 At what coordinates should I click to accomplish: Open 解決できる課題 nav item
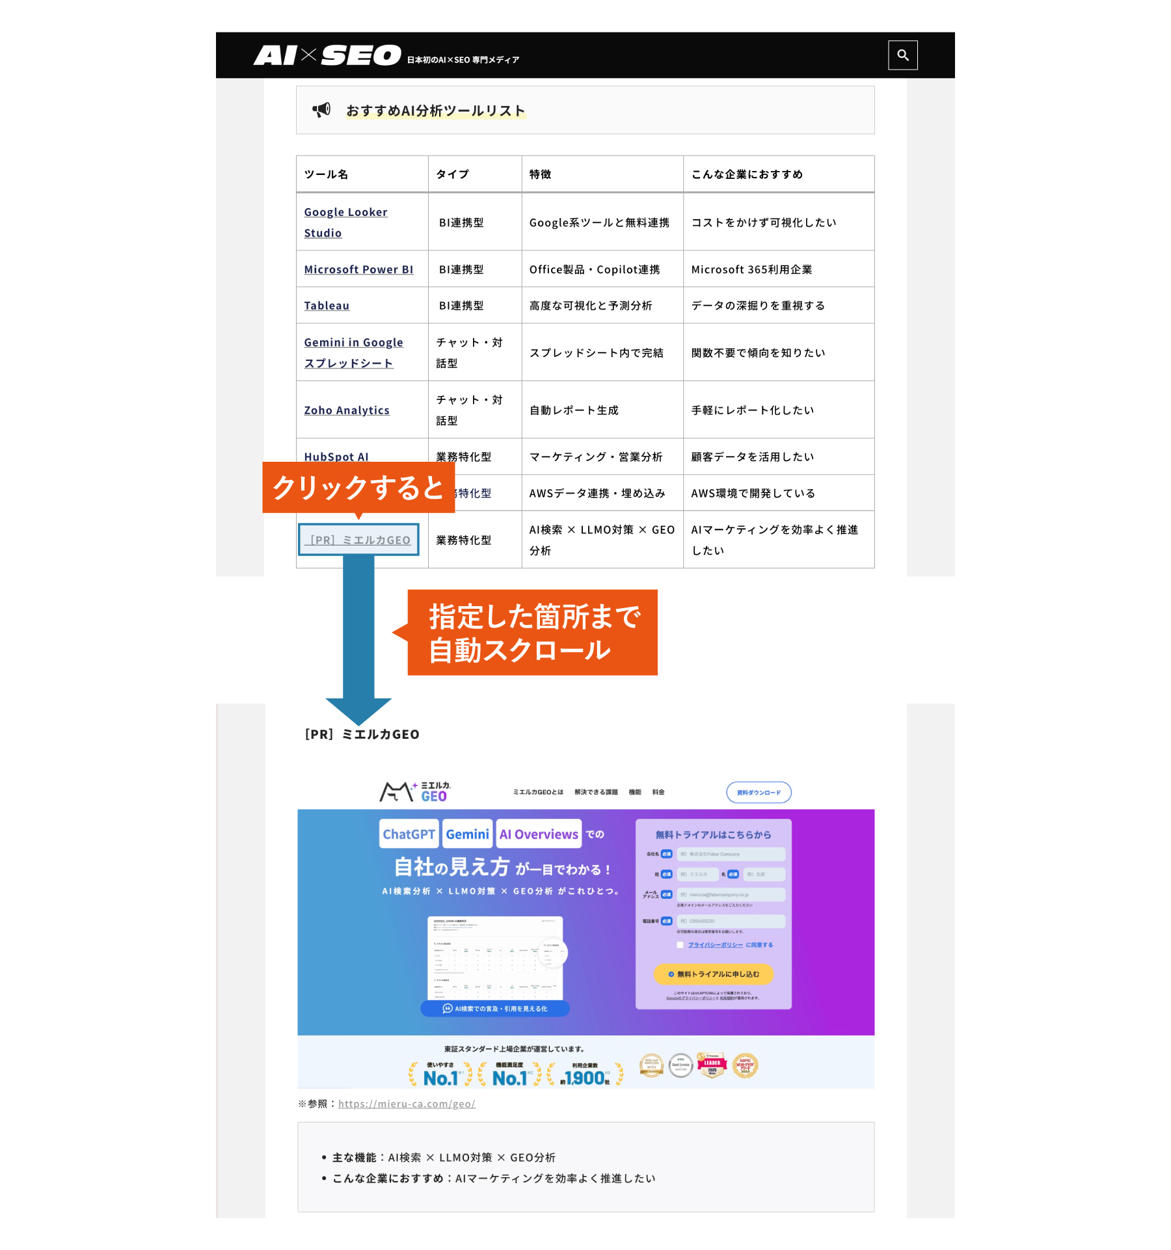pyautogui.click(x=596, y=792)
